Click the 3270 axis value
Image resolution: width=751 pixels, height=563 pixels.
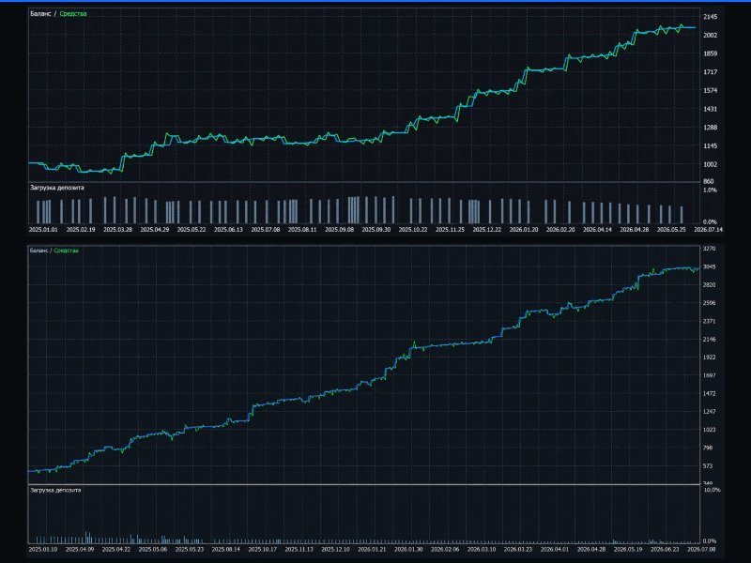click(x=710, y=249)
